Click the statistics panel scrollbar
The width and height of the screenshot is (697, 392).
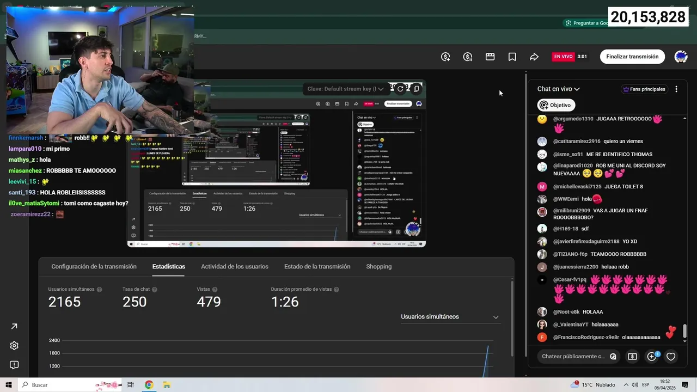[512, 318]
